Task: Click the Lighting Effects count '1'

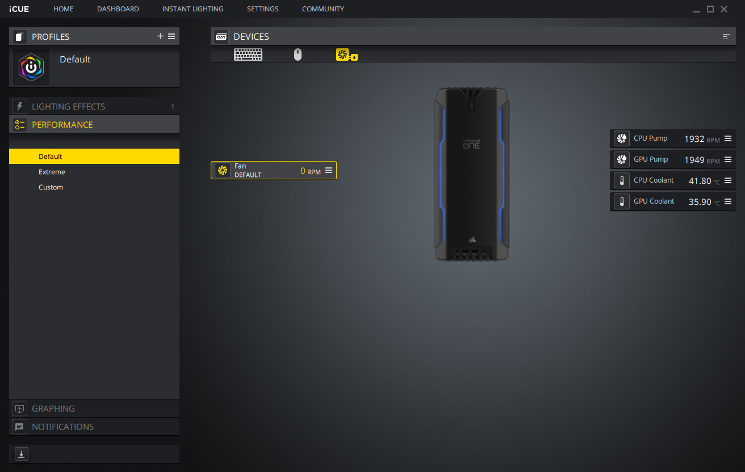Action: [173, 107]
